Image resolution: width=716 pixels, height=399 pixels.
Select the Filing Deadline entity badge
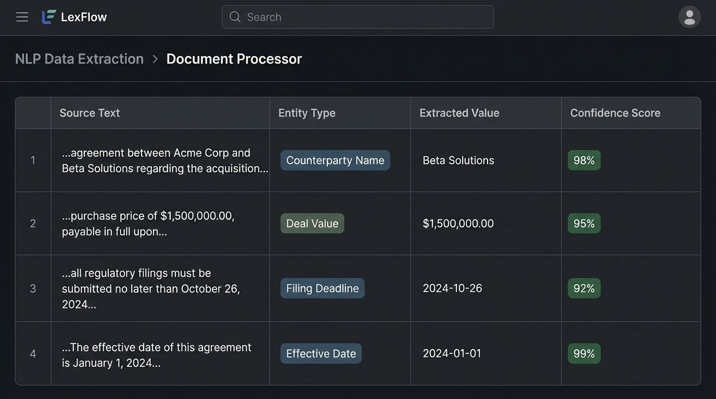pos(322,288)
